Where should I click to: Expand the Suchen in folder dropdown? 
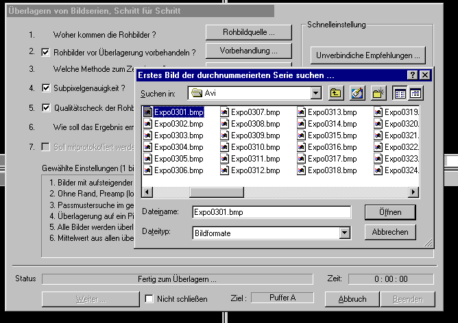[315, 93]
